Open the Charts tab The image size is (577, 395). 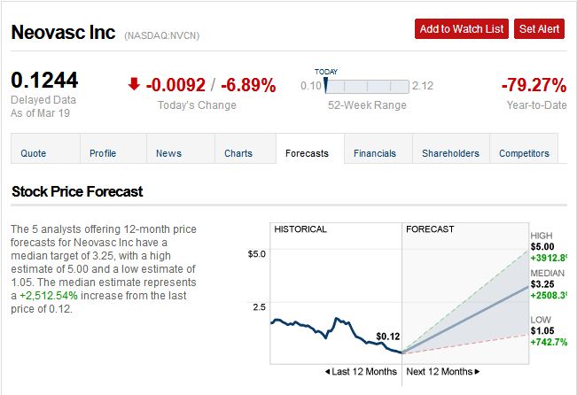pyautogui.click(x=238, y=153)
